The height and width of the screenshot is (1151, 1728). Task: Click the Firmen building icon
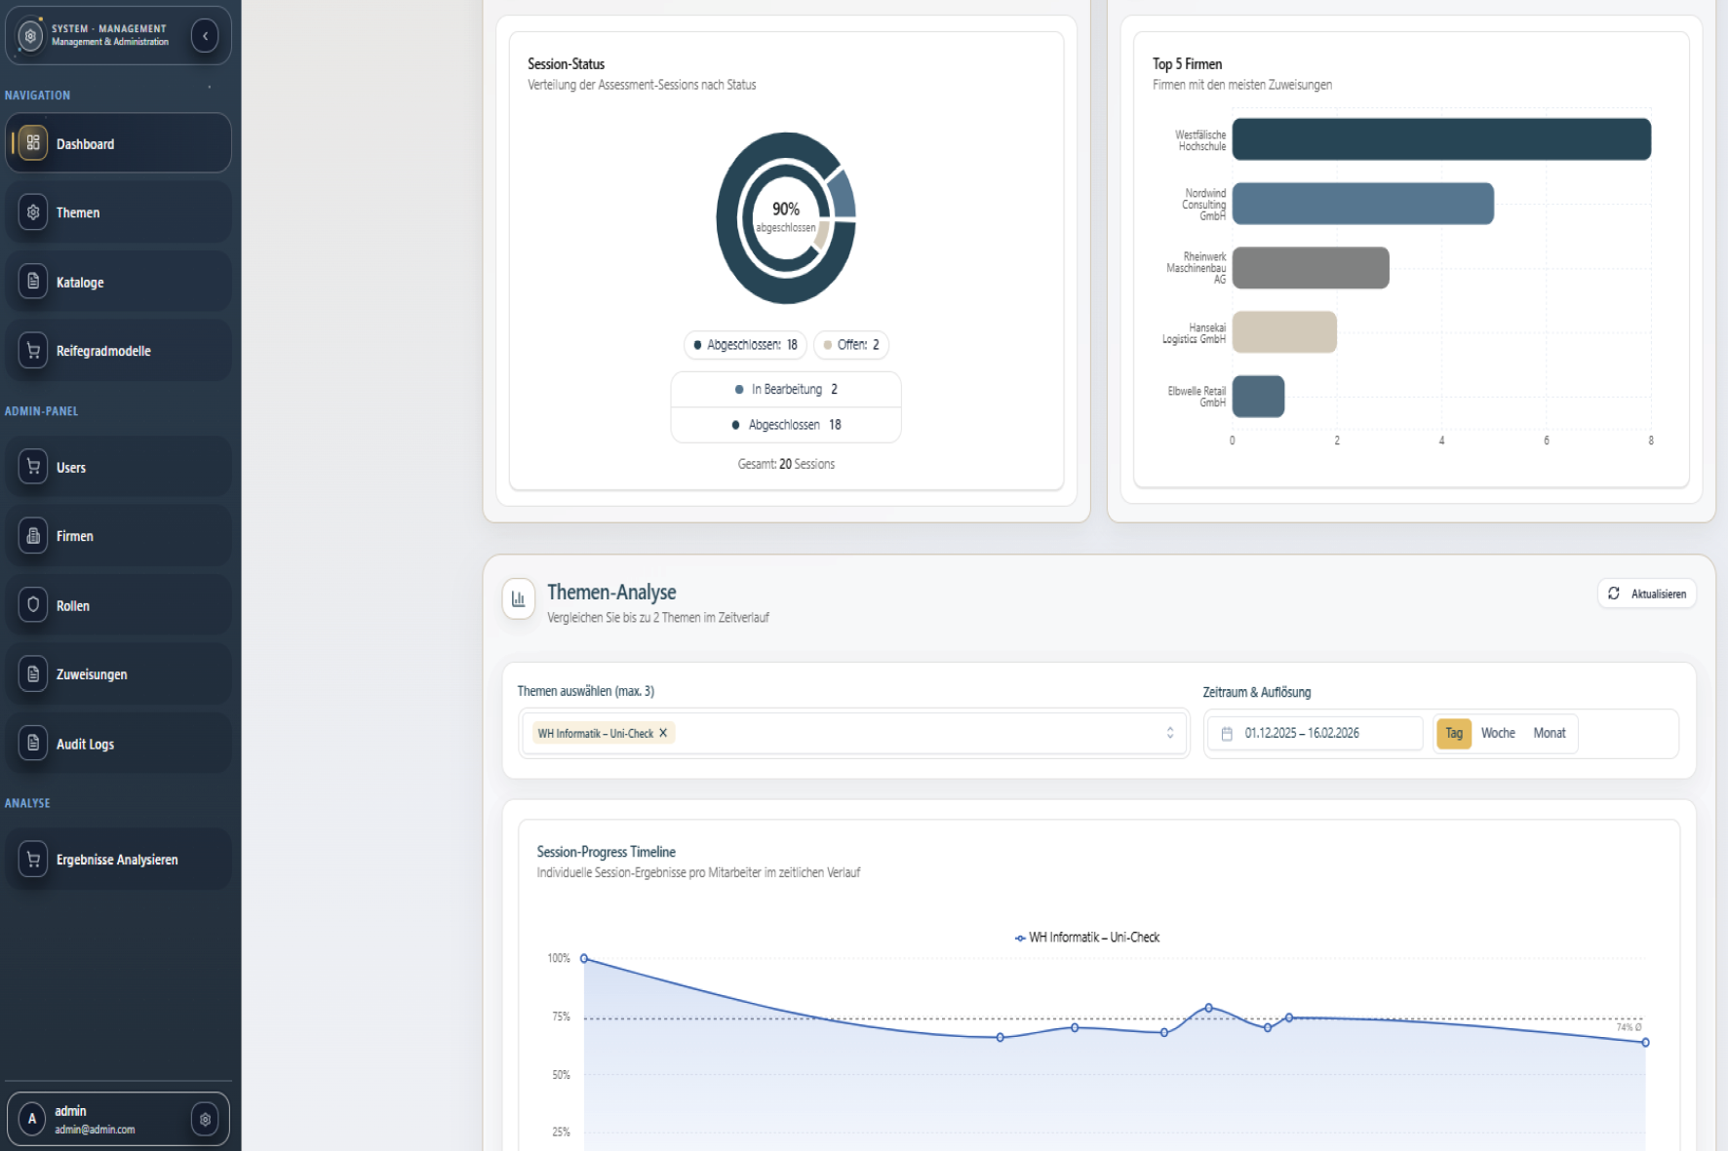click(x=33, y=536)
